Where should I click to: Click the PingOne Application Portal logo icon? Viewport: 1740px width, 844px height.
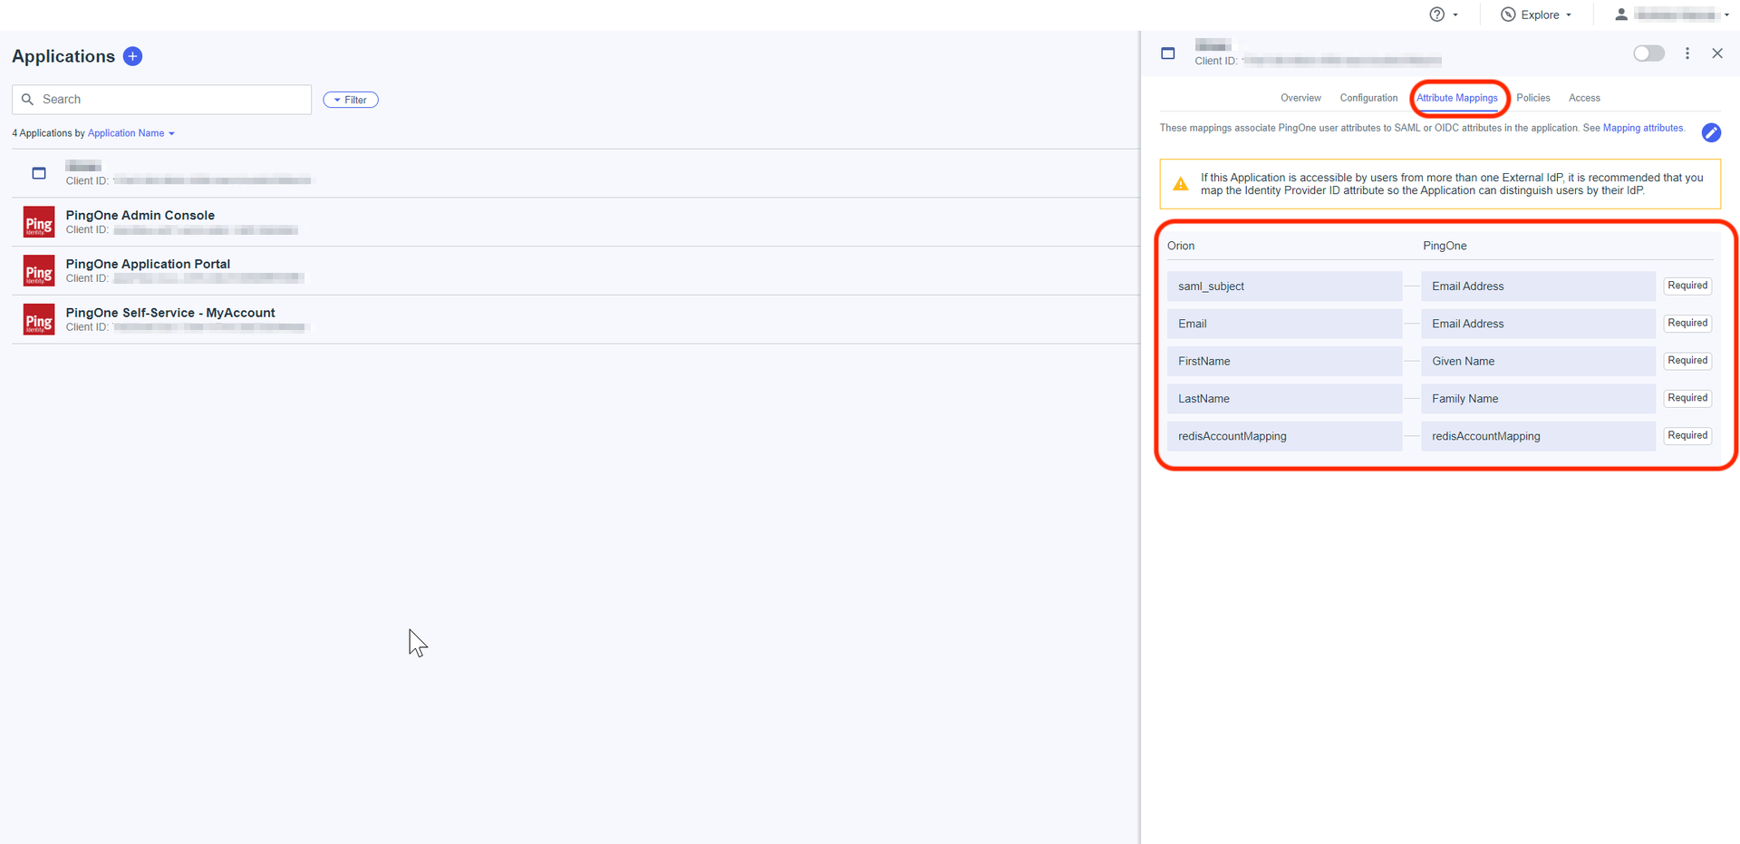(39, 271)
